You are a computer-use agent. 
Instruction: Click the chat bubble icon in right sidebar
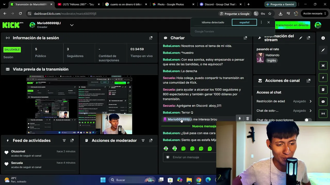[x=323, y=101]
